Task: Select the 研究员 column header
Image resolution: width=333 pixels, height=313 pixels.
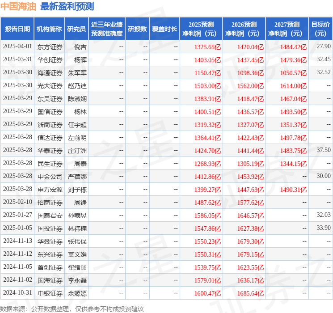Action: coord(76,29)
